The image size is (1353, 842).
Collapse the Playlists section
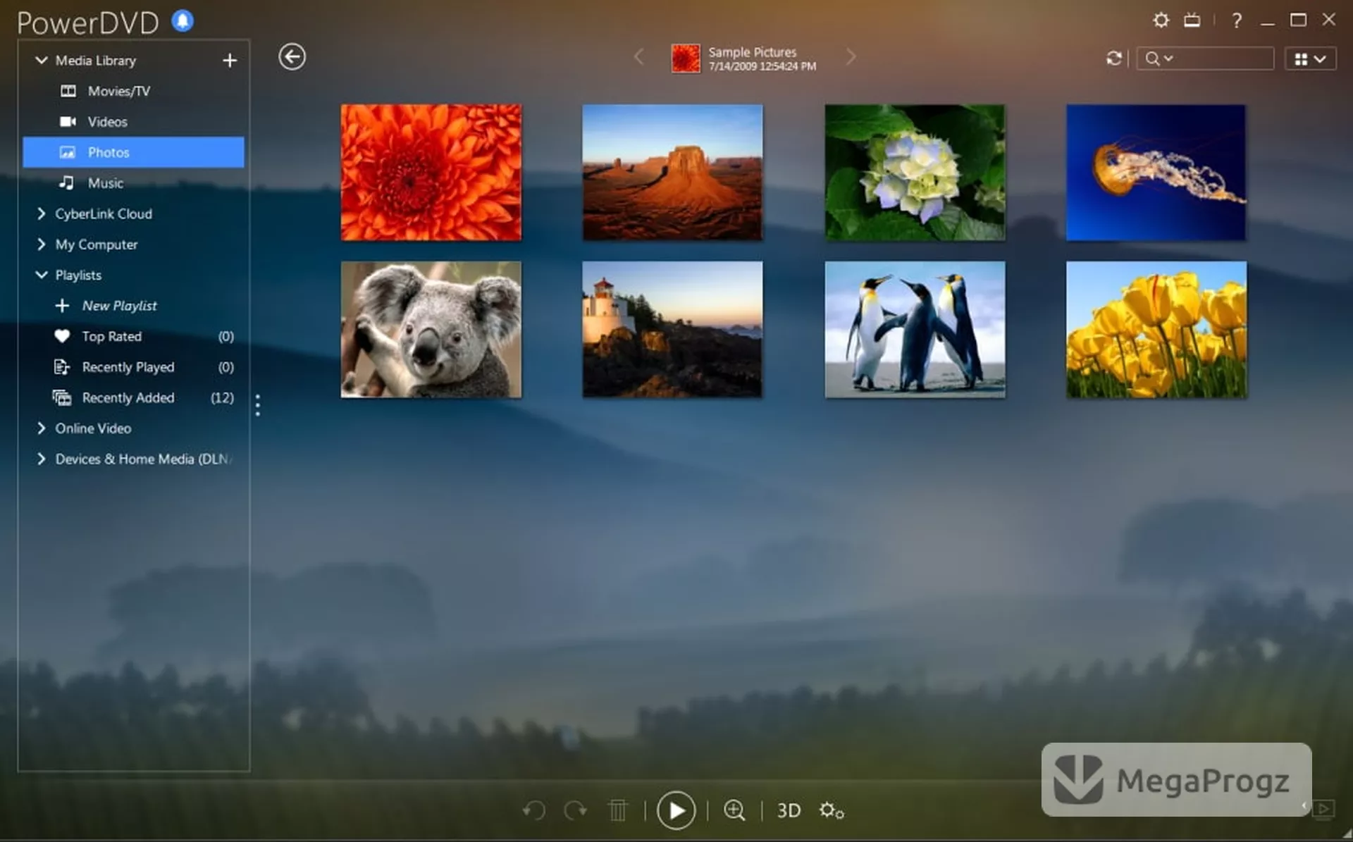click(42, 275)
